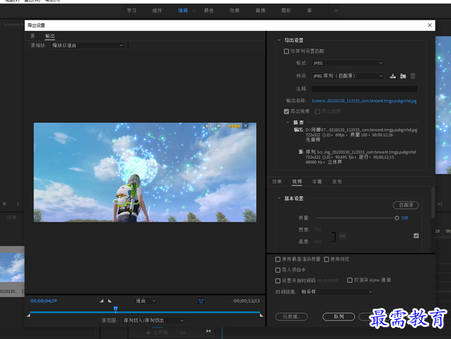Viewport: 451px width, 339px height.
Task: Click the editing workspace menu icon
Action: [x=195, y=11]
